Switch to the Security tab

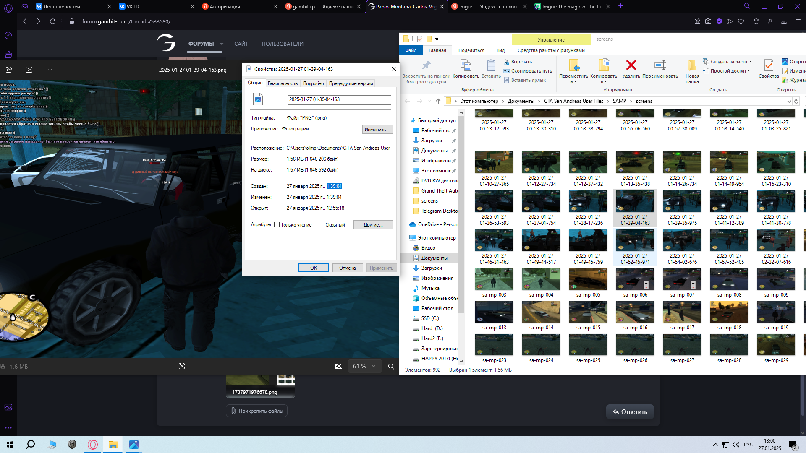283,83
